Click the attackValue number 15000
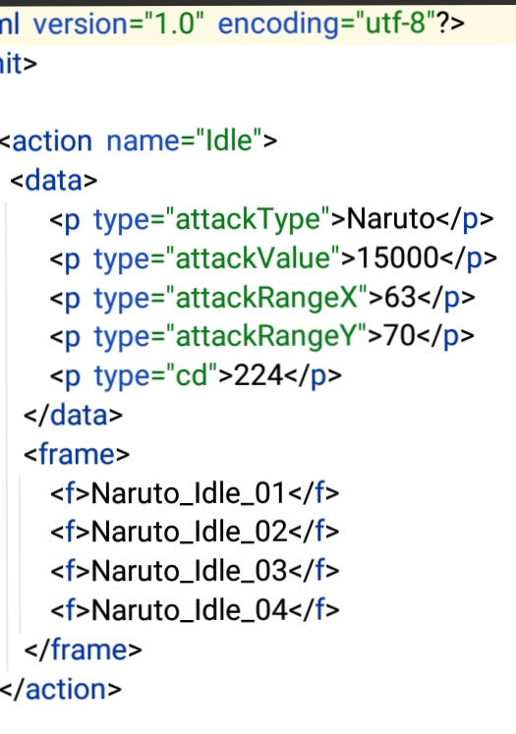This screenshot has width=516, height=734. click(398, 258)
